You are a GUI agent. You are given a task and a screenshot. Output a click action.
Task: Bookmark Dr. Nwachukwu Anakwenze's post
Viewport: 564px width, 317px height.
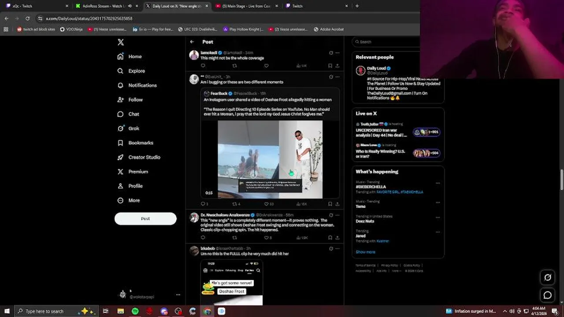pos(330,238)
